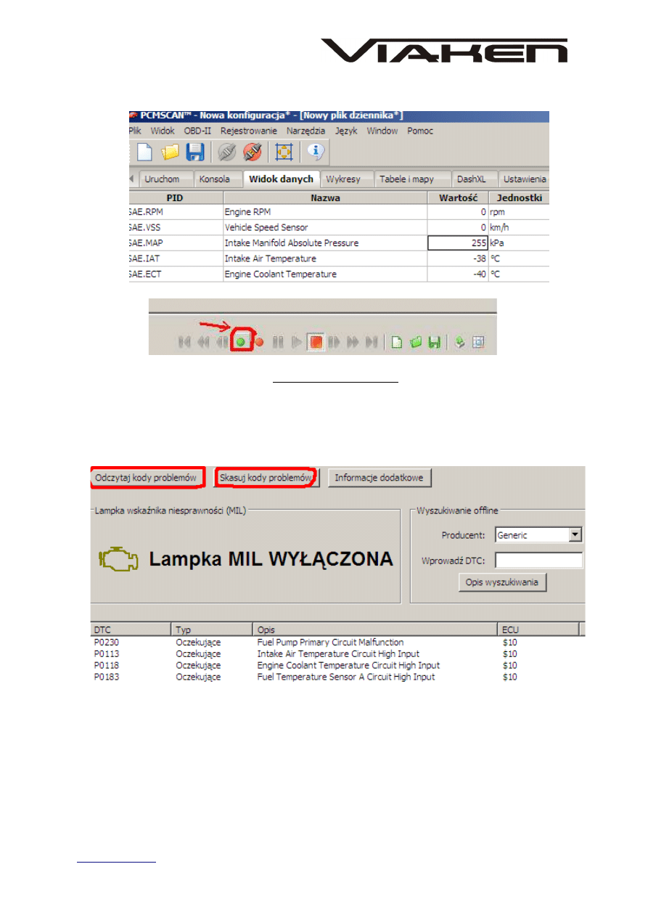Click the red disconnect plug icon
Screen dimensions: 648x917
click(x=252, y=152)
